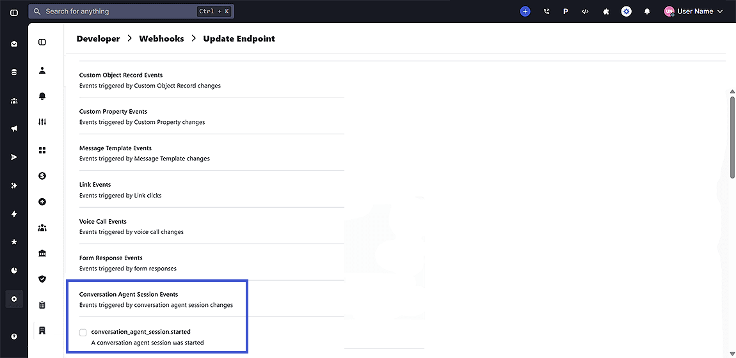Click the vertical page scrollbar thumb
Image resolution: width=736 pixels, height=358 pixels.
pyautogui.click(x=732, y=136)
